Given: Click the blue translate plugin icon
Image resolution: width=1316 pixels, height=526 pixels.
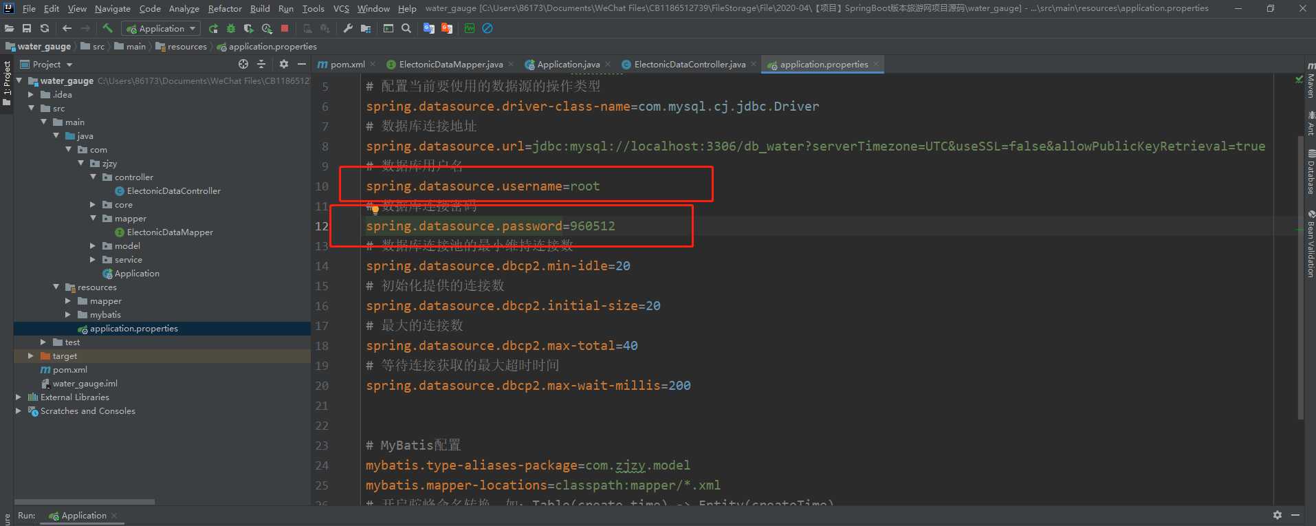Looking at the screenshot, I should [x=429, y=28].
